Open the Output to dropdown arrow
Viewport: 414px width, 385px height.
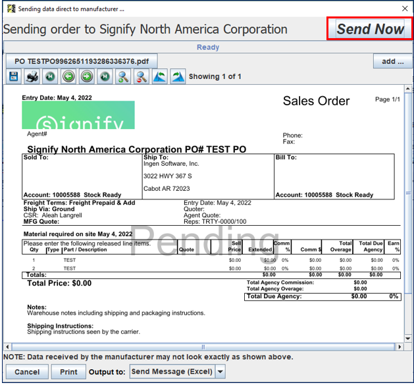(220, 372)
